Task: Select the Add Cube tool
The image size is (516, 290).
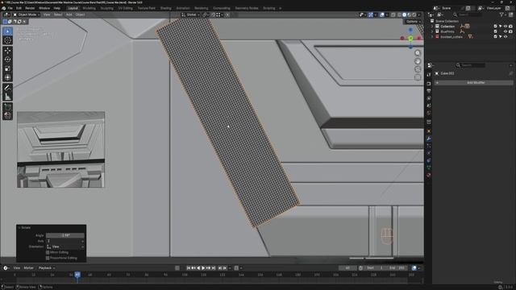Action: (x=7, y=107)
